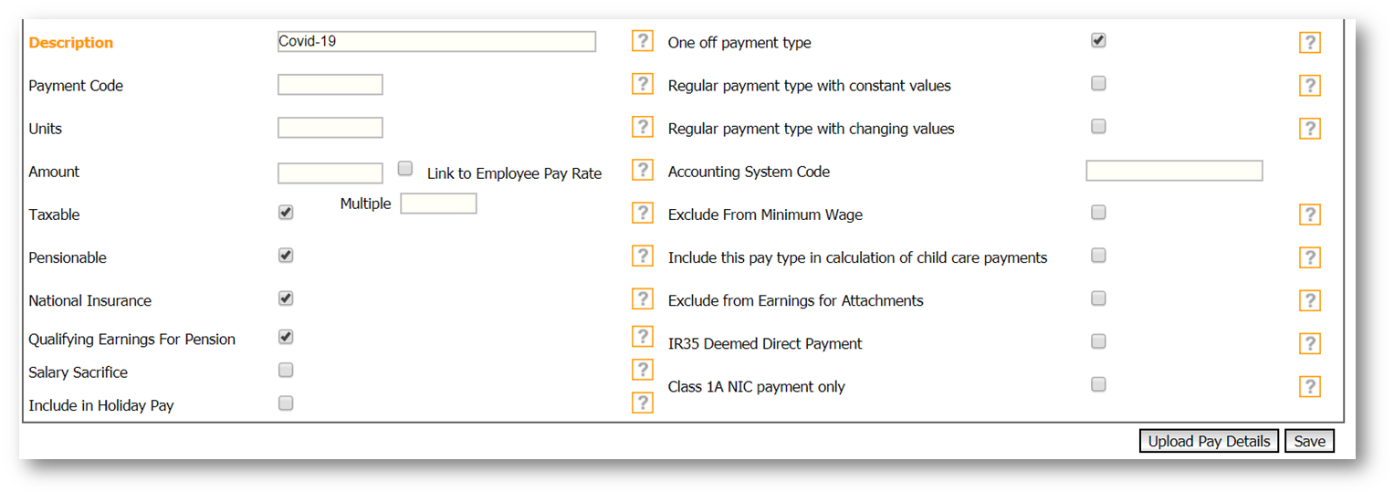Disable the One off payment type checkbox

pyautogui.click(x=1098, y=41)
